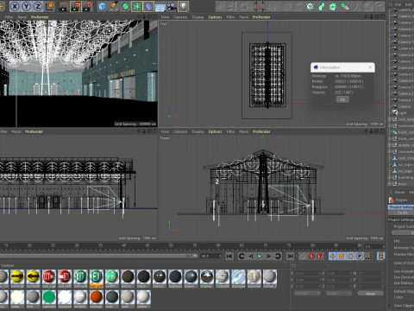Click the Camera object icon in toolbar
The image size is (414, 311).
tap(172, 6)
